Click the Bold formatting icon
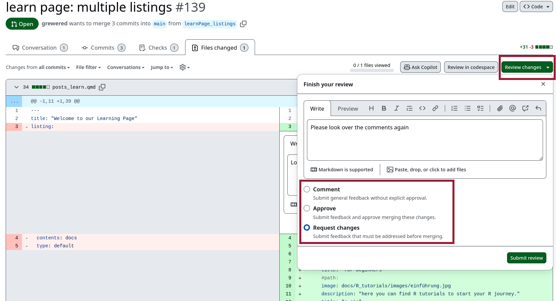556x301 pixels. click(384, 108)
